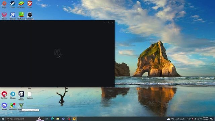This screenshot has height=121, width=215.
Task: Open the BlueStacks Multi-Instance shortcut in the second row
Action: point(21,16)
